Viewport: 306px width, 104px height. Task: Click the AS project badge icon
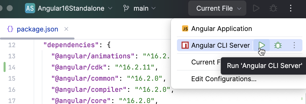pyautogui.click(x=30, y=8)
